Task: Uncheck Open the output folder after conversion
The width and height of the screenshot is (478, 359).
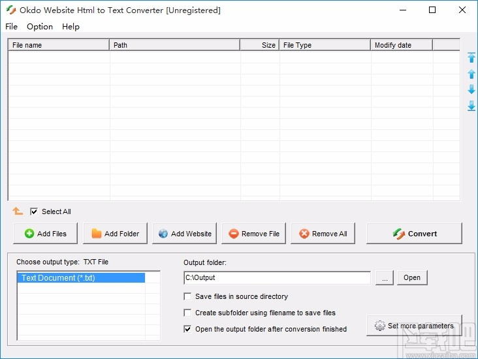Action: [x=187, y=329]
